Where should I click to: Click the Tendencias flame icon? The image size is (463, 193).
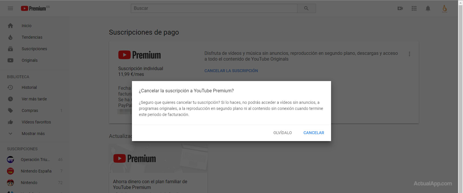pos(10,37)
